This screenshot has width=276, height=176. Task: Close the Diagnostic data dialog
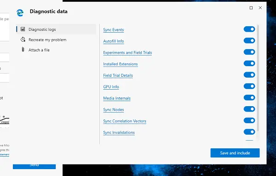coord(260,8)
